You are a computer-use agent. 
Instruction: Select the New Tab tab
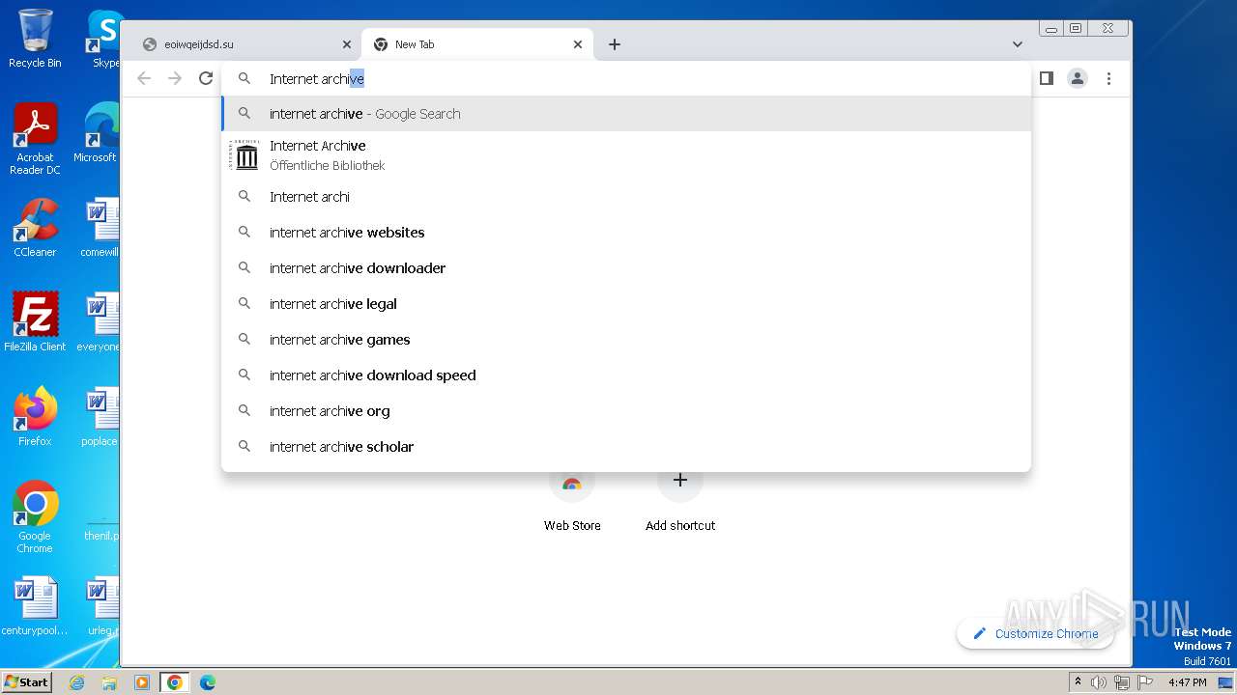(477, 44)
